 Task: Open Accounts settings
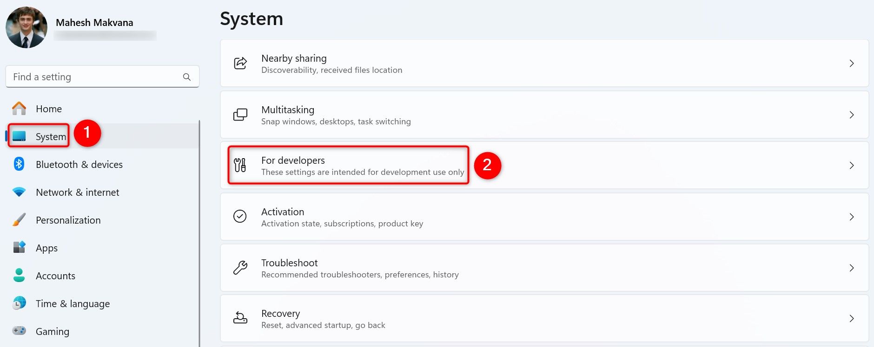(55, 276)
